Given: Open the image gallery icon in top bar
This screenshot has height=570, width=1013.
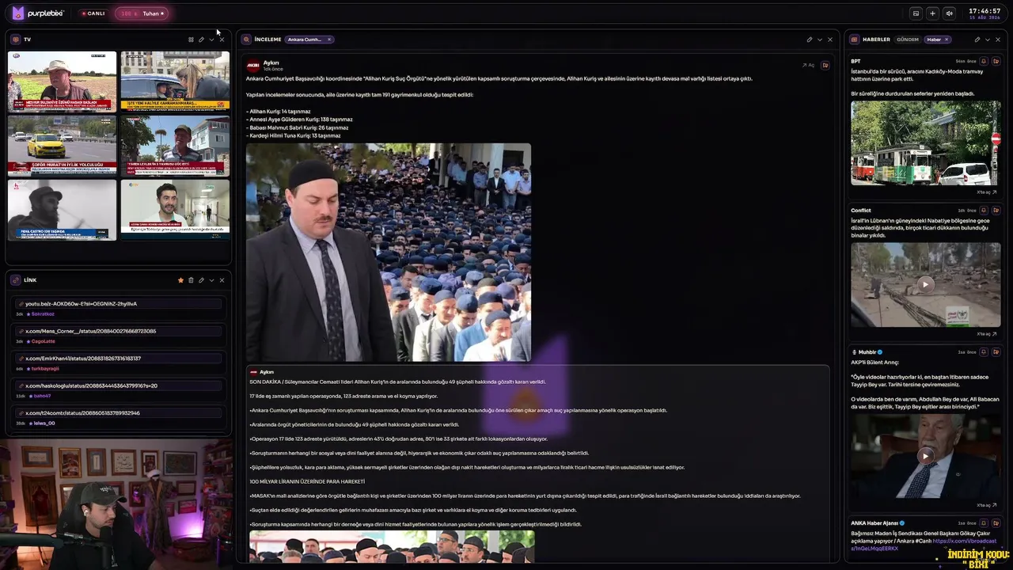Looking at the screenshot, I should pos(916,13).
